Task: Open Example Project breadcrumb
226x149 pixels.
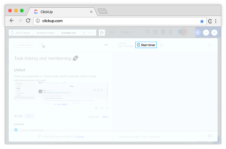Action: coord(45,33)
